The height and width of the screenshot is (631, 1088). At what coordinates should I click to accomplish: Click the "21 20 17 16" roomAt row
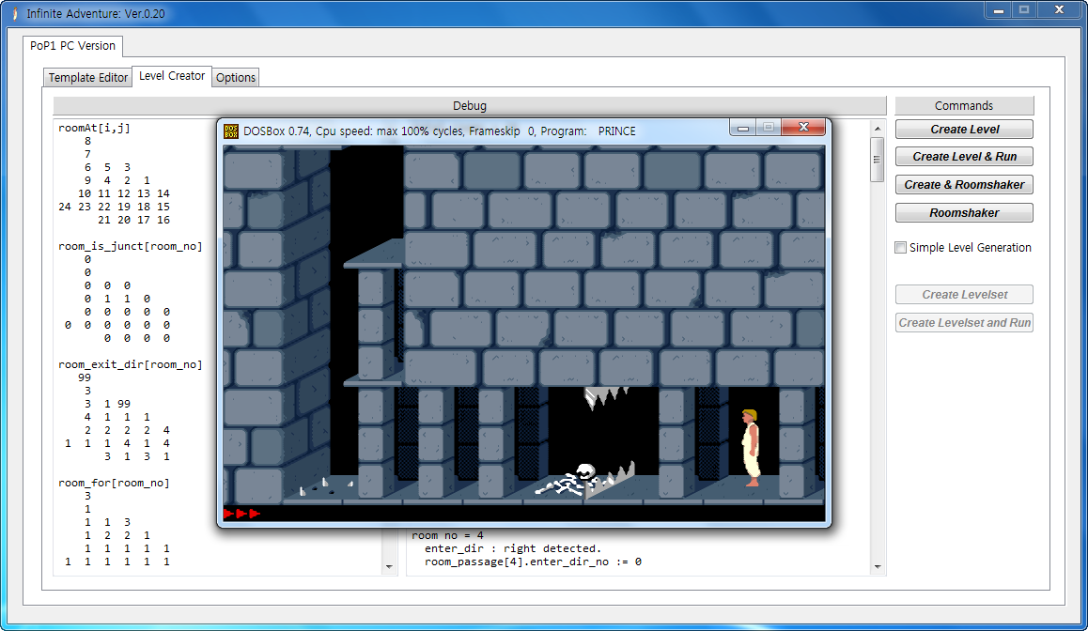click(134, 220)
